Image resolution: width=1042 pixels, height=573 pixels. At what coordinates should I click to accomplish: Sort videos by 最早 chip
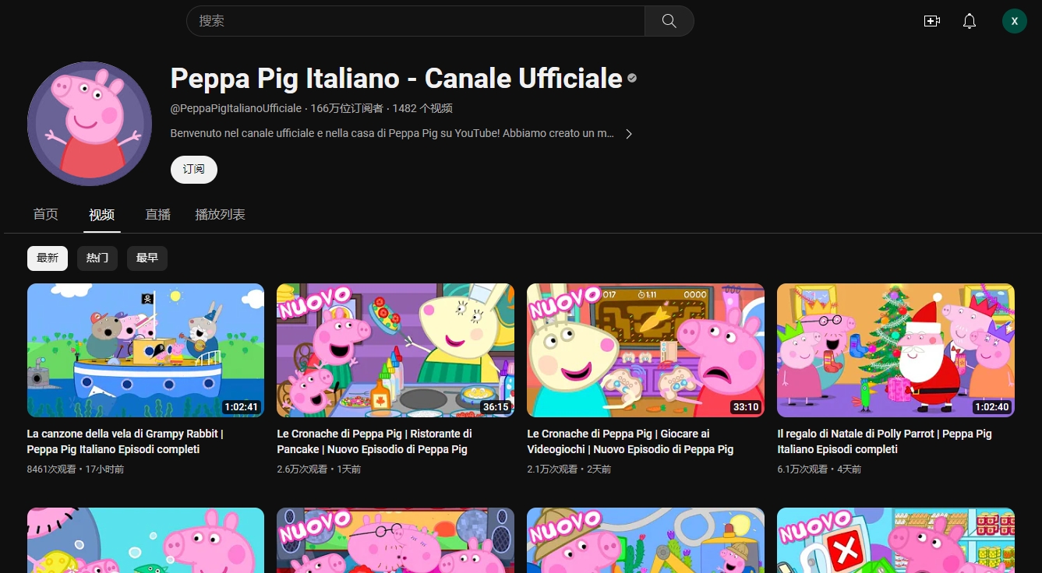point(147,258)
